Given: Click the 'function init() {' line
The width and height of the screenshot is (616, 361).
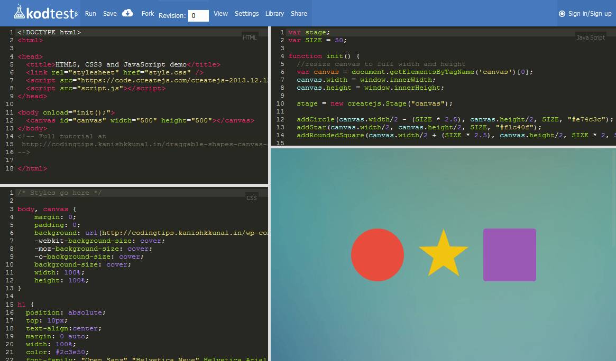Looking at the screenshot, I should point(324,56).
